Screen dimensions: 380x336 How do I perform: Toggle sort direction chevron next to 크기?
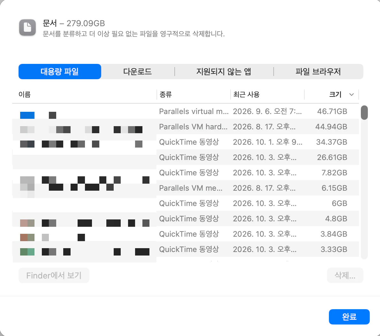(351, 95)
